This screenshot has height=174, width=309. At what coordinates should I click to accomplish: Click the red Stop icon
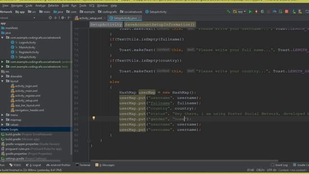pos(286,12)
